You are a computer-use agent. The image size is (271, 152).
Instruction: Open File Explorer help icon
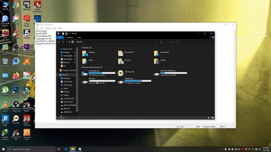coord(213,37)
